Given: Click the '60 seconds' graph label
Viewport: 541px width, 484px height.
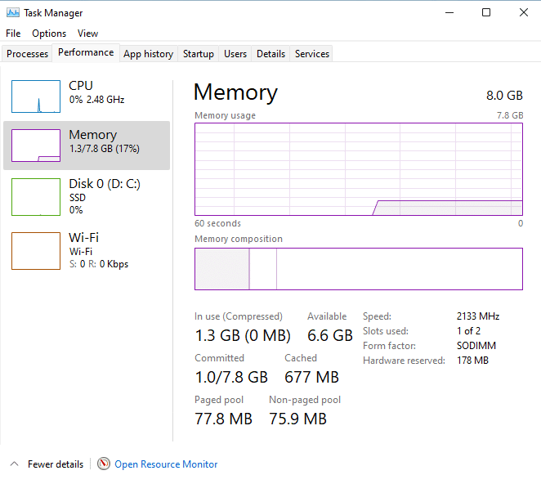Looking at the screenshot, I should click(x=217, y=223).
